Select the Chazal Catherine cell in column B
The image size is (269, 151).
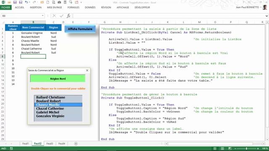coord(33,49)
